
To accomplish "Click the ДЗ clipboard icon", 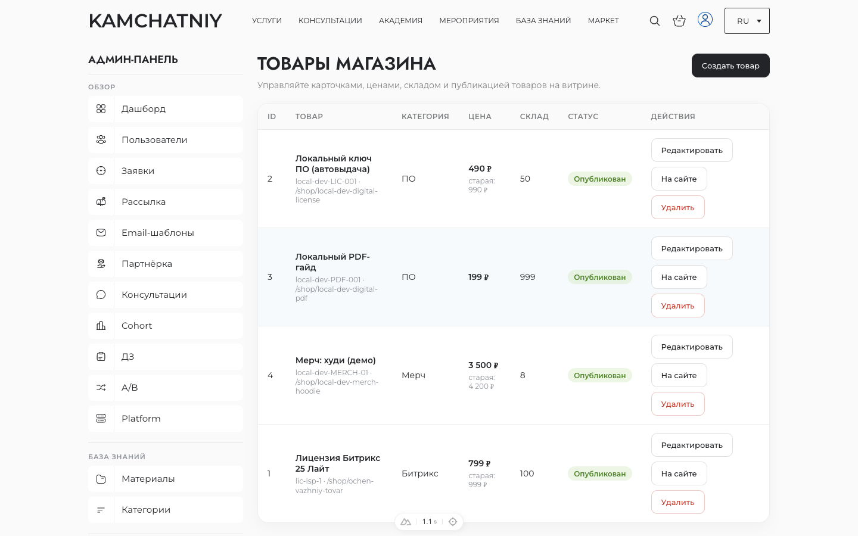I will (x=101, y=357).
